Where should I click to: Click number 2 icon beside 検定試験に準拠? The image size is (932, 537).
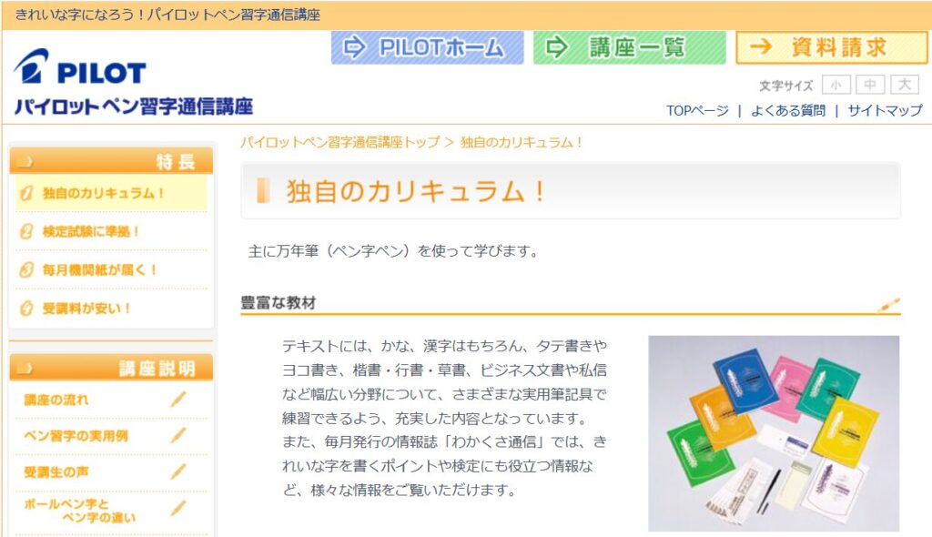(26, 231)
